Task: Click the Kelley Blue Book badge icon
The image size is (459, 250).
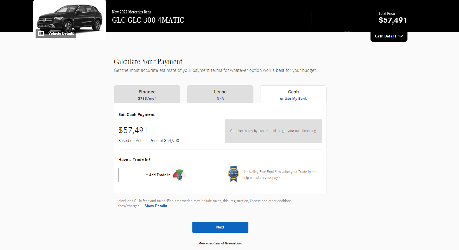Action: coord(233,174)
